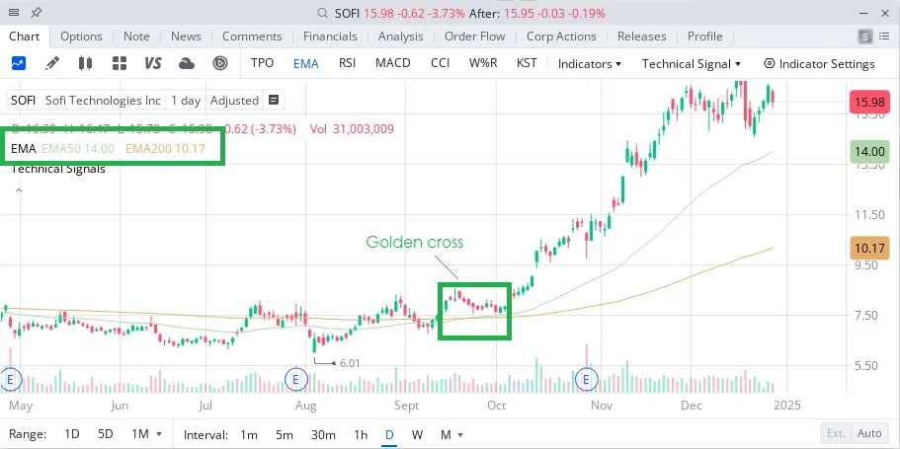Activate the pencil drawing tool
The image size is (900, 449).
coord(51,63)
